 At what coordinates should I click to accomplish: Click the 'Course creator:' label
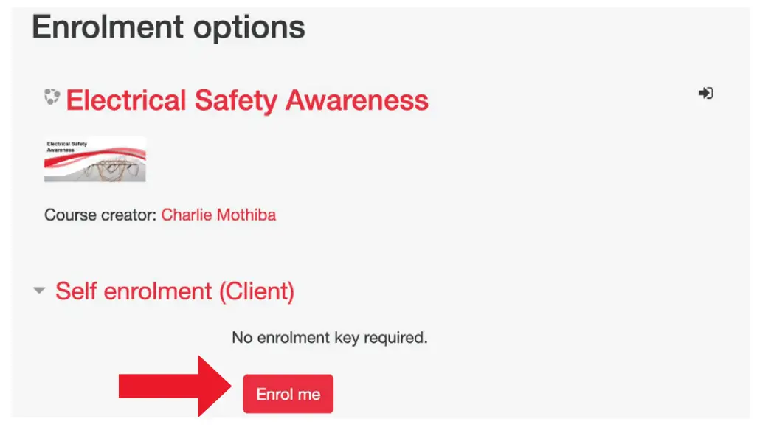point(100,215)
